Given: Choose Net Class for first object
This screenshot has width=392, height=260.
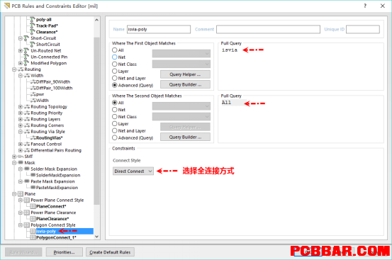Looking at the screenshot, I should (x=115, y=64).
